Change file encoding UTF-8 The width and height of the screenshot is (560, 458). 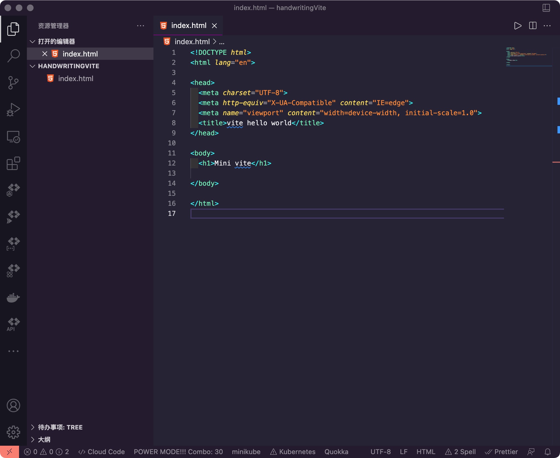pyautogui.click(x=381, y=452)
